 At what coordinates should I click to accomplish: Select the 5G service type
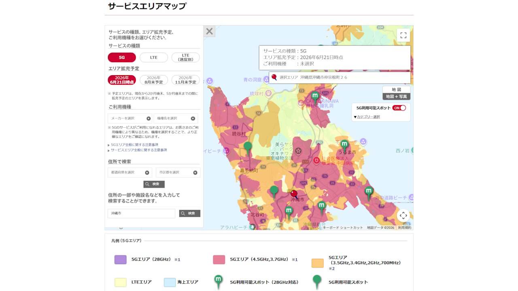[x=122, y=57]
